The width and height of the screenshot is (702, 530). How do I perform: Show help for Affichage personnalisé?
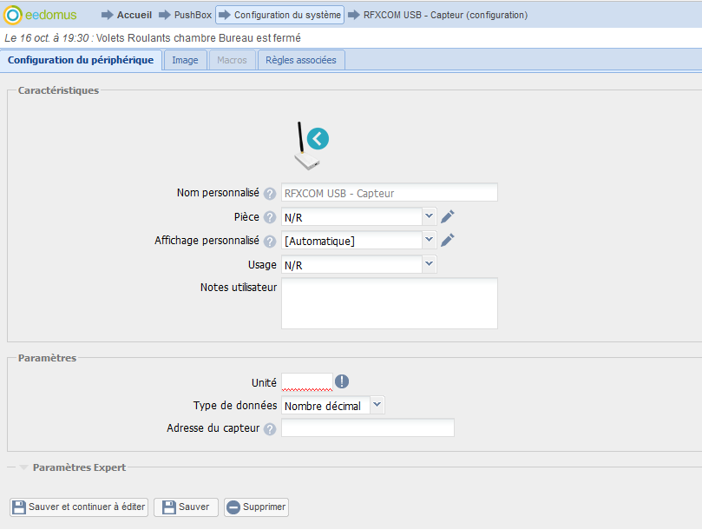[270, 242]
